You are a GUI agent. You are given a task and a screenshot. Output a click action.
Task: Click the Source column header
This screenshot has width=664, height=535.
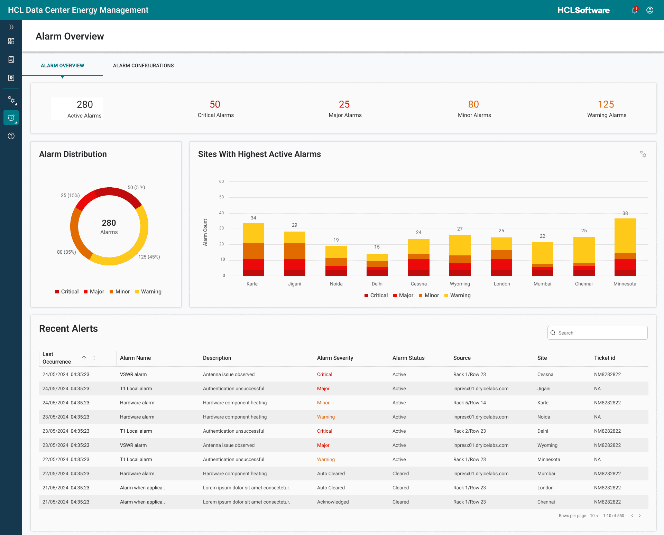(462, 358)
